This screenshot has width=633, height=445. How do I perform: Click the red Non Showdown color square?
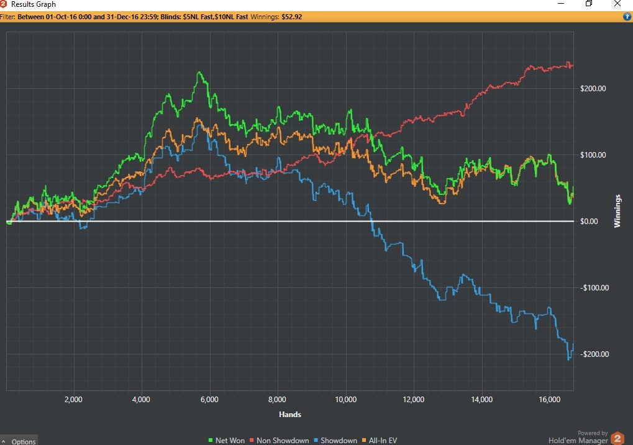pyautogui.click(x=252, y=441)
